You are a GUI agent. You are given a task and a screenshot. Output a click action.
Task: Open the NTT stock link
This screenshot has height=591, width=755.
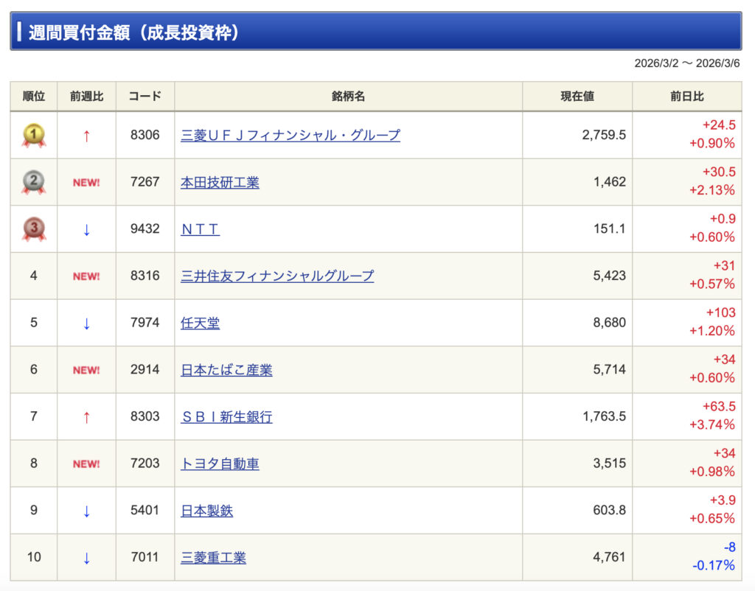(200, 229)
